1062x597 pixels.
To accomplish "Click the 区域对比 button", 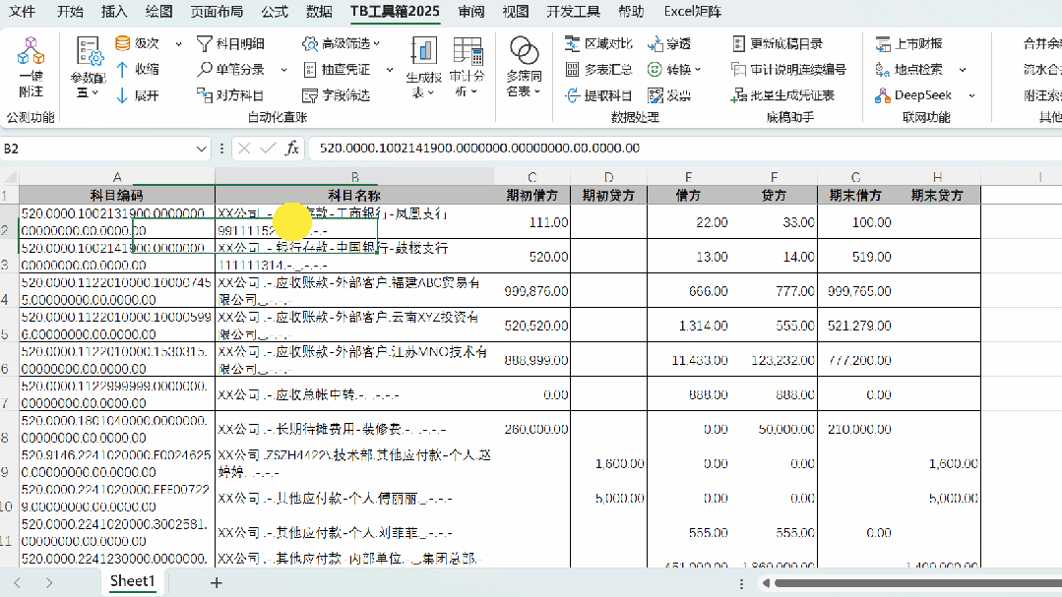I will [598, 43].
